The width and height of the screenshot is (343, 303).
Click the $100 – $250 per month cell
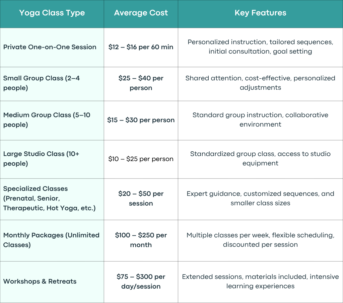141,240
